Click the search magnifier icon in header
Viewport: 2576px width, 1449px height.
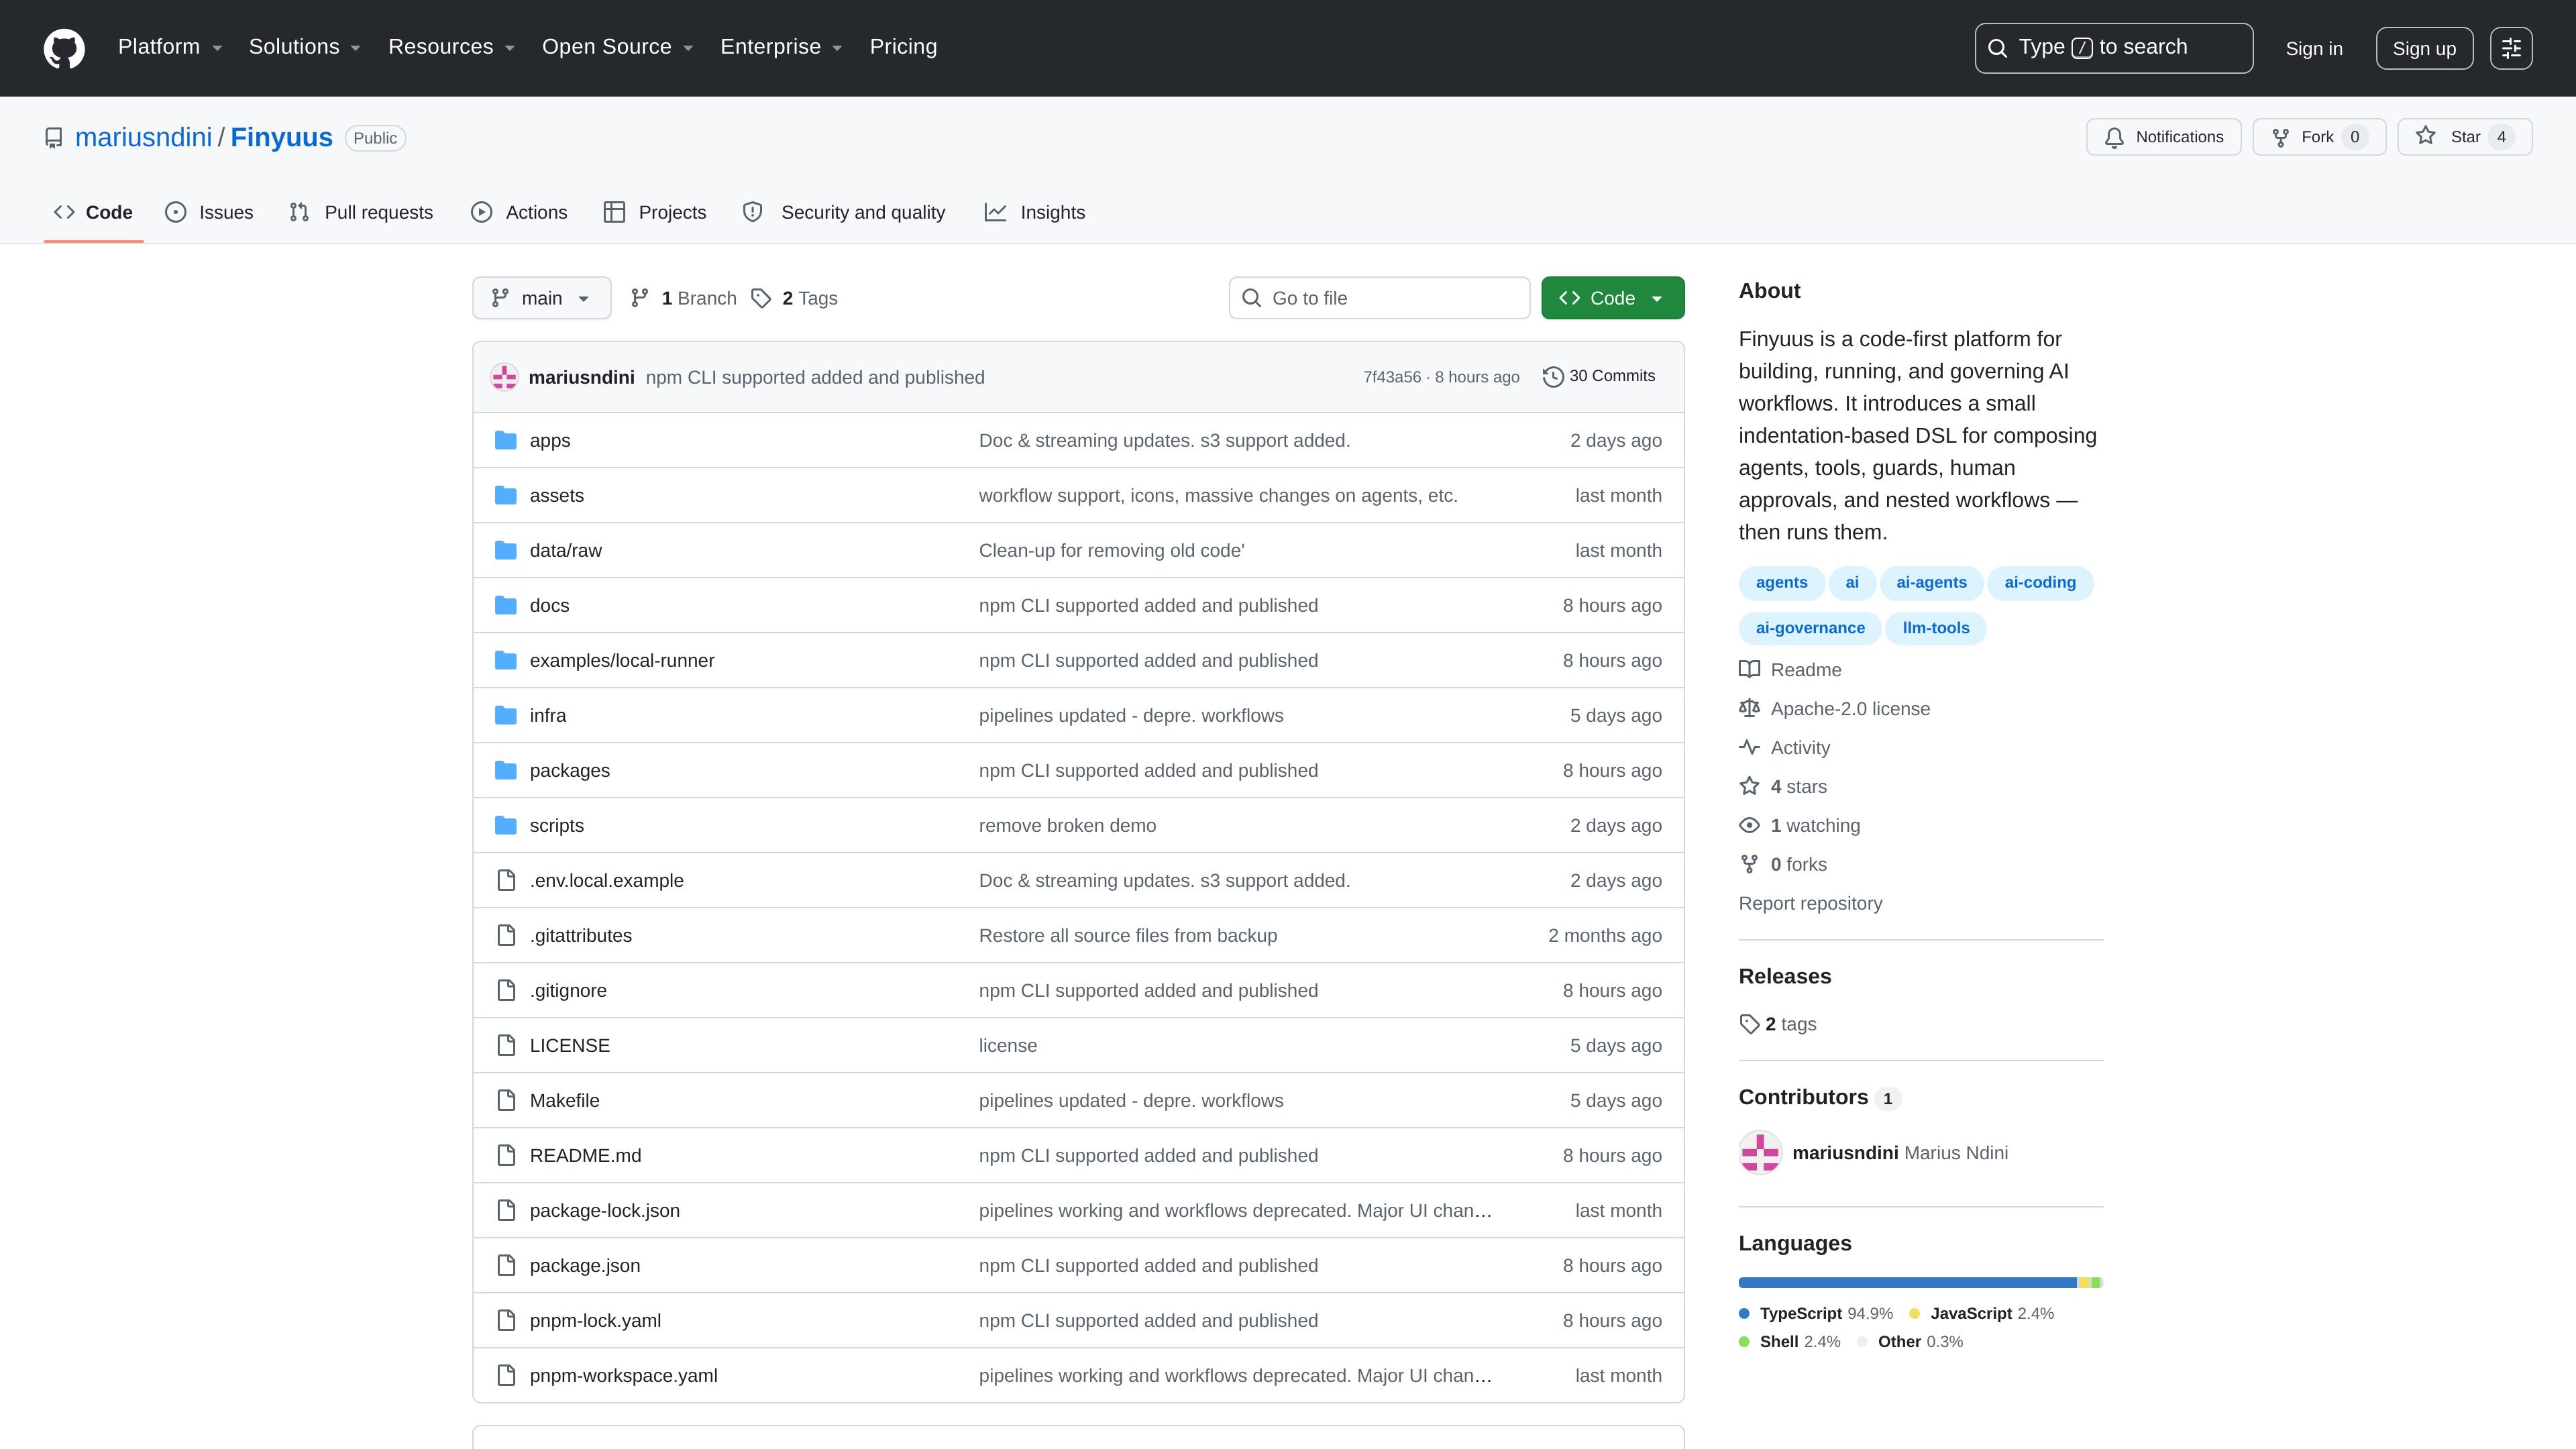click(x=1997, y=48)
